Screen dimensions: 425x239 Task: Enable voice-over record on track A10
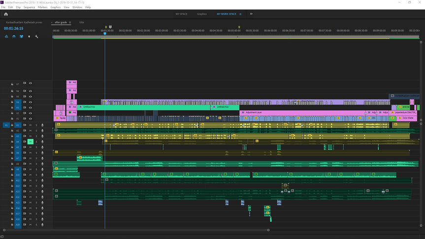pos(42,175)
